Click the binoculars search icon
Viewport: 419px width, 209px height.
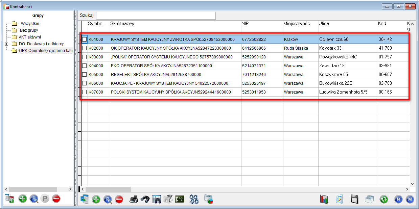tap(145, 199)
